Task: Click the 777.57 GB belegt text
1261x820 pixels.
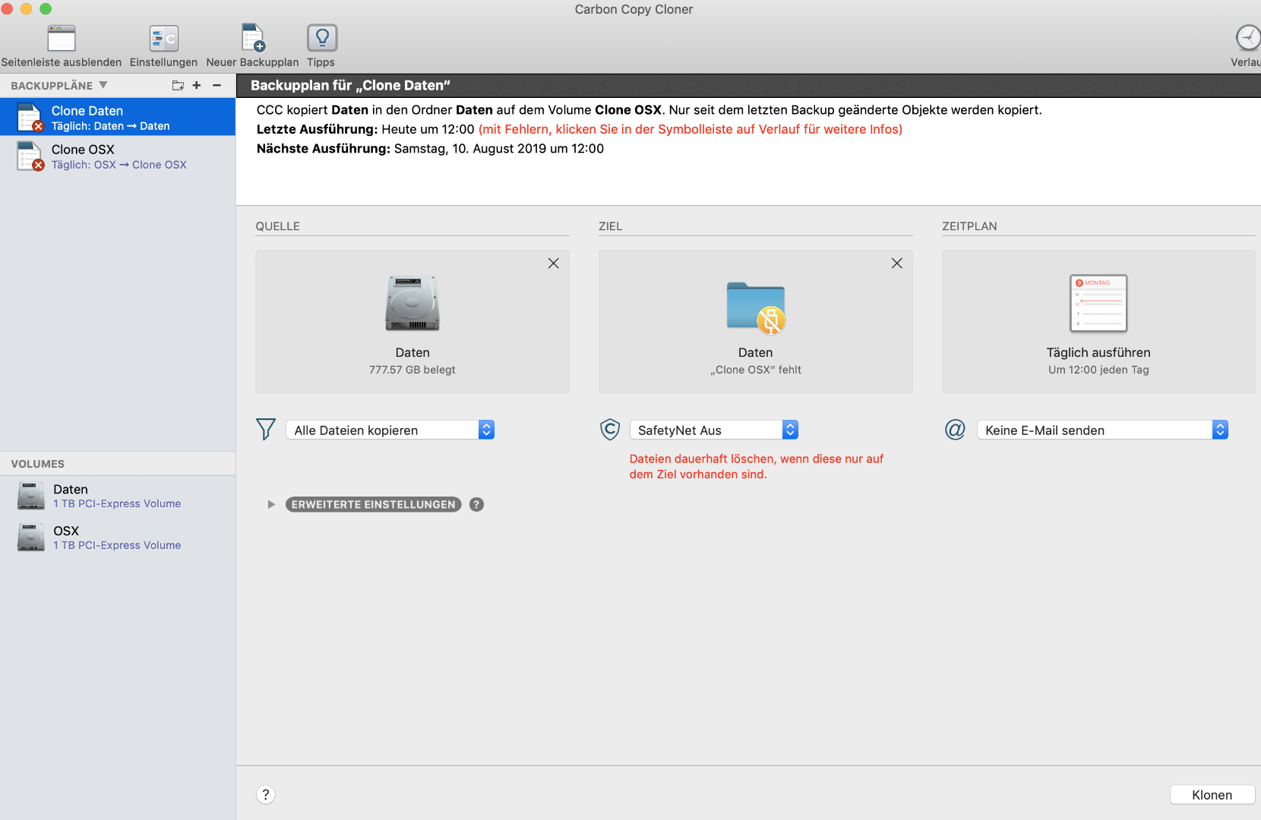Action: pyautogui.click(x=412, y=370)
